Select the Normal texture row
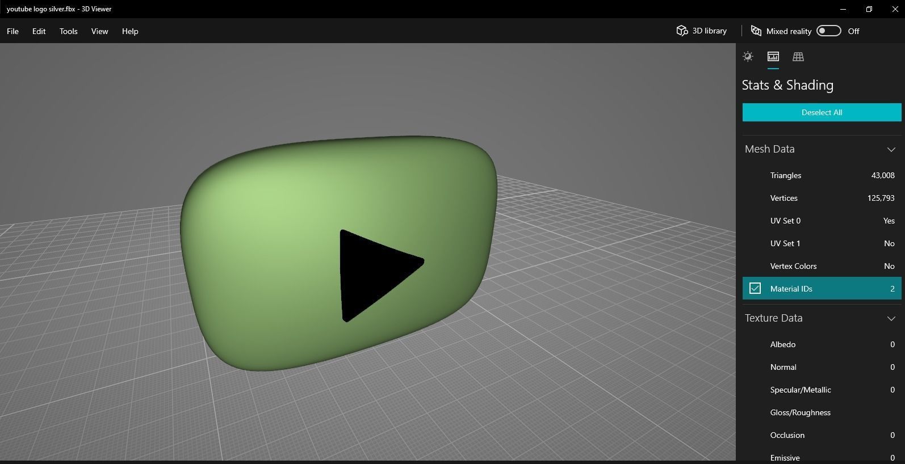The image size is (905, 464). click(x=822, y=367)
